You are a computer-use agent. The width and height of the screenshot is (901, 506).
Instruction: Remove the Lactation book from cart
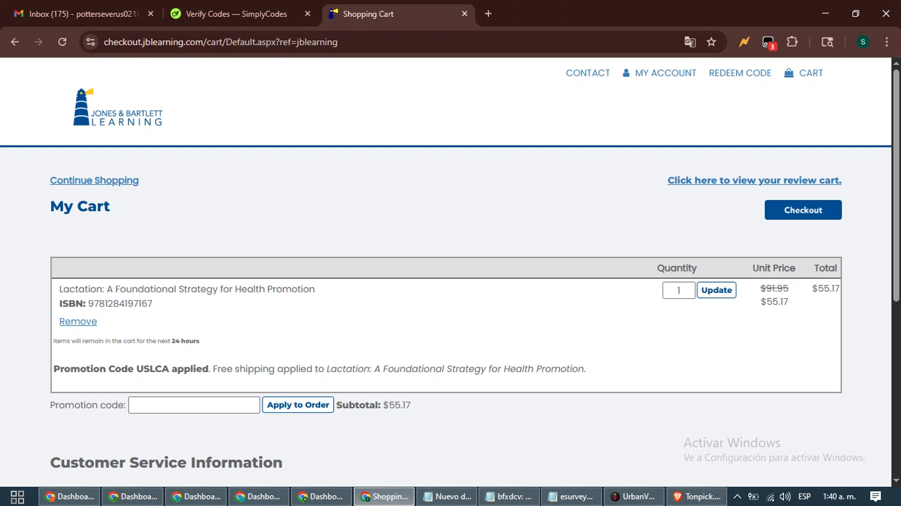(x=78, y=322)
